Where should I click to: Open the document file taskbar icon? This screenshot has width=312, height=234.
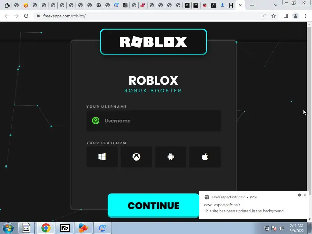pyautogui.click(x=27, y=228)
